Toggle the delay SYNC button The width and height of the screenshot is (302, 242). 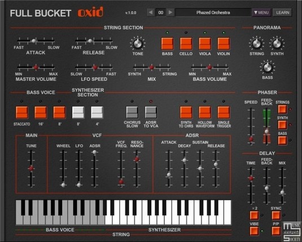click(276, 216)
